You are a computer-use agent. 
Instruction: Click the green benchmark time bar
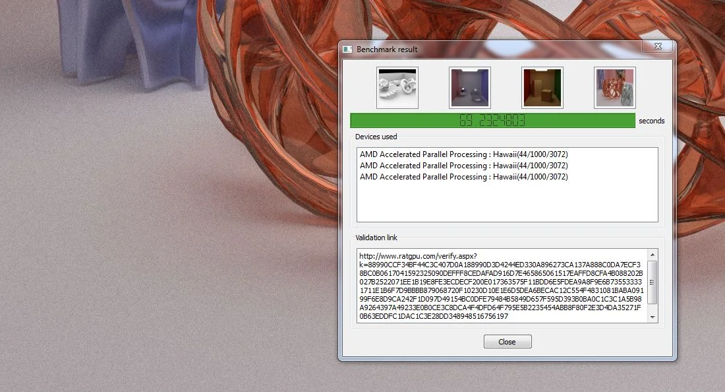(x=492, y=121)
